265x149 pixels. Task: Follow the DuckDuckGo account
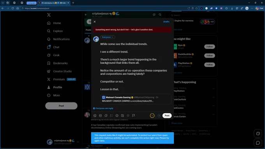pos(210,56)
